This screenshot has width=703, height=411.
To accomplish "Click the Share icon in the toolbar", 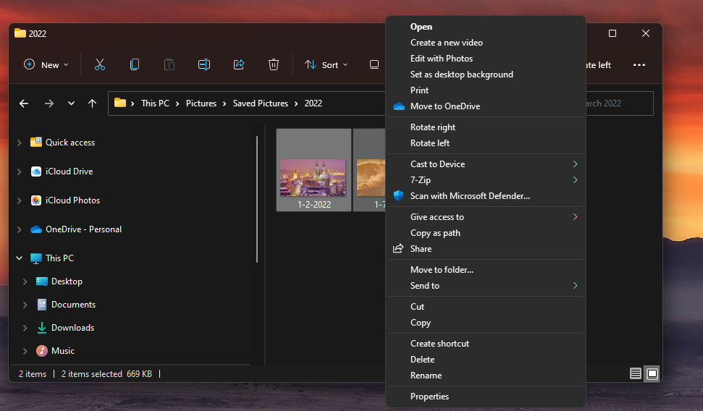I will click(x=239, y=64).
